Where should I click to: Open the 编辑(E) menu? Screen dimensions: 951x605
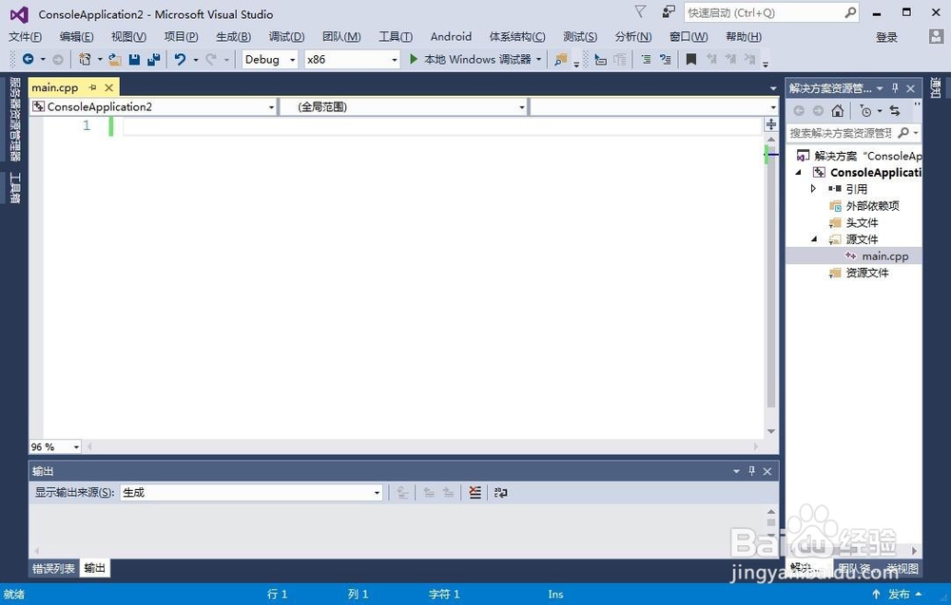[76, 36]
